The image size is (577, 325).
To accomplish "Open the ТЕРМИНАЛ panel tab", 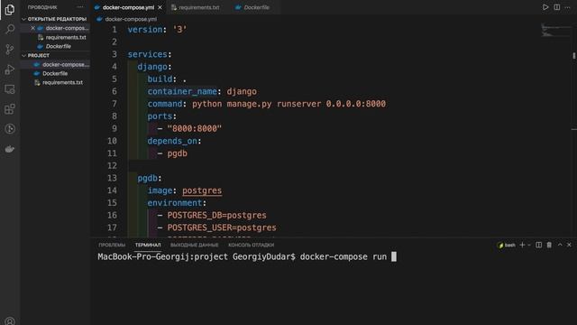I will tap(148, 245).
